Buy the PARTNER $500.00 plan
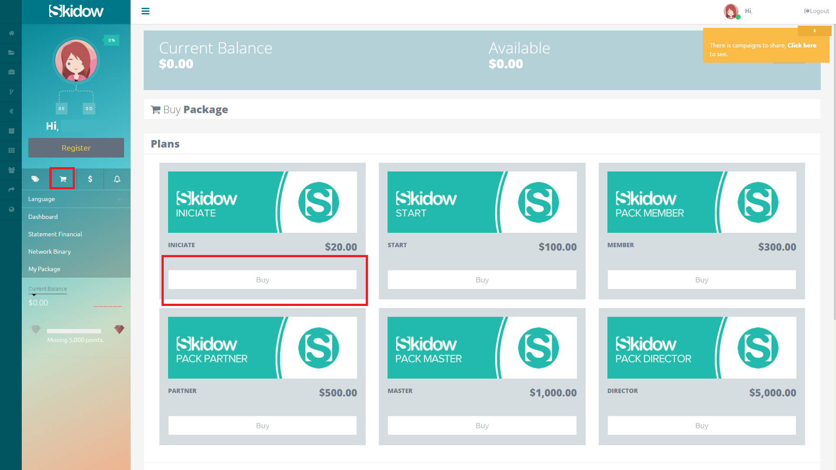Viewport: 836px width, 470px height. pos(263,426)
